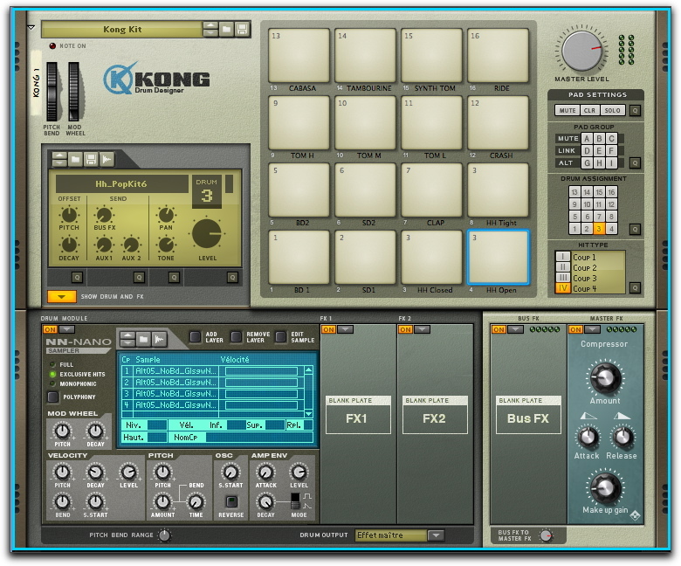The image size is (681, 566).
Task: Open the Master FX effect type dropdown
Action: point(593,329)
